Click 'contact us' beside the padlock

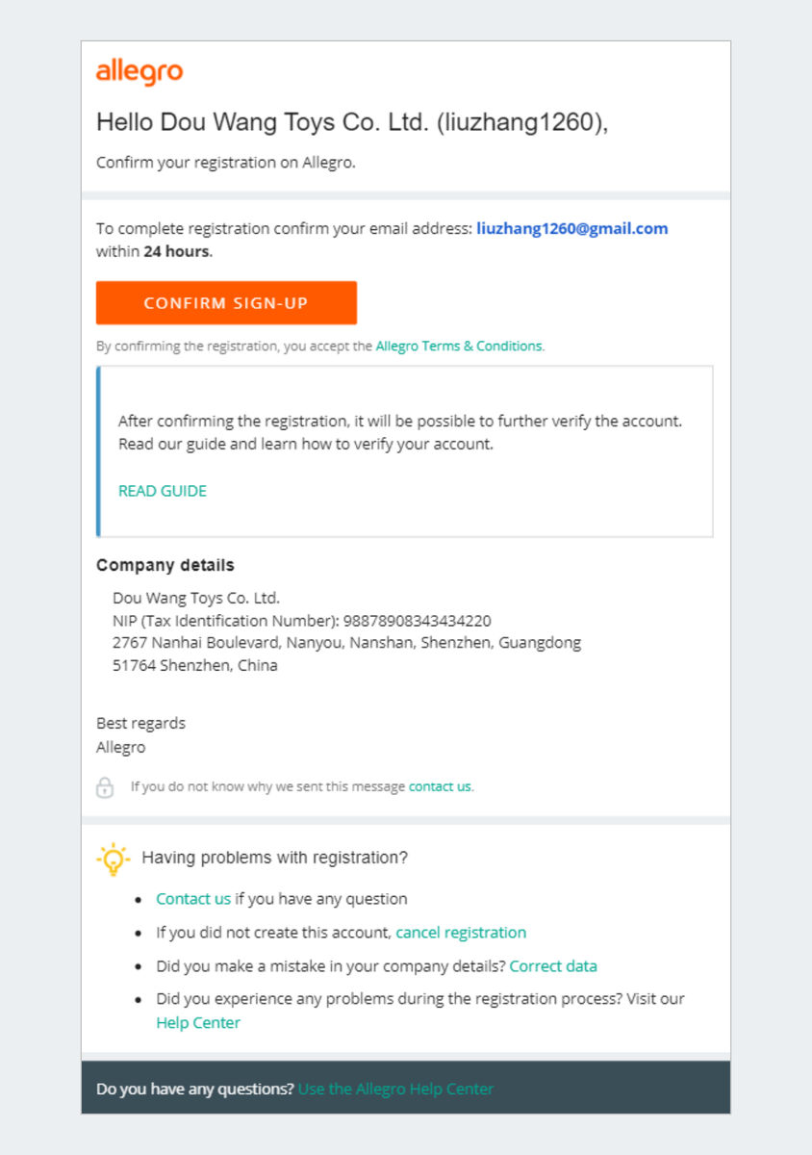click(440, 786)
